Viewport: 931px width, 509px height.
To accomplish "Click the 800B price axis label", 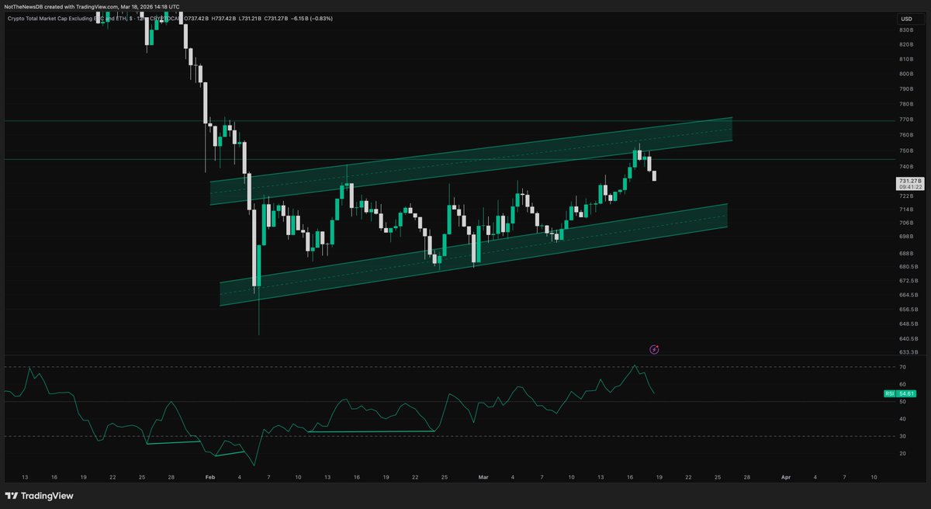I will point(906,74).
